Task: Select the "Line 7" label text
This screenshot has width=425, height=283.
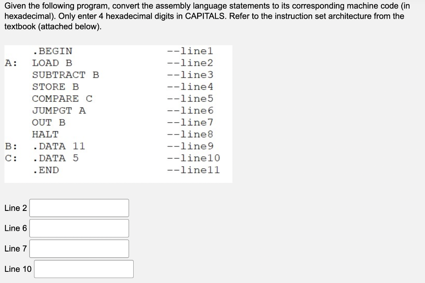Action: click(x=15, y=248)
